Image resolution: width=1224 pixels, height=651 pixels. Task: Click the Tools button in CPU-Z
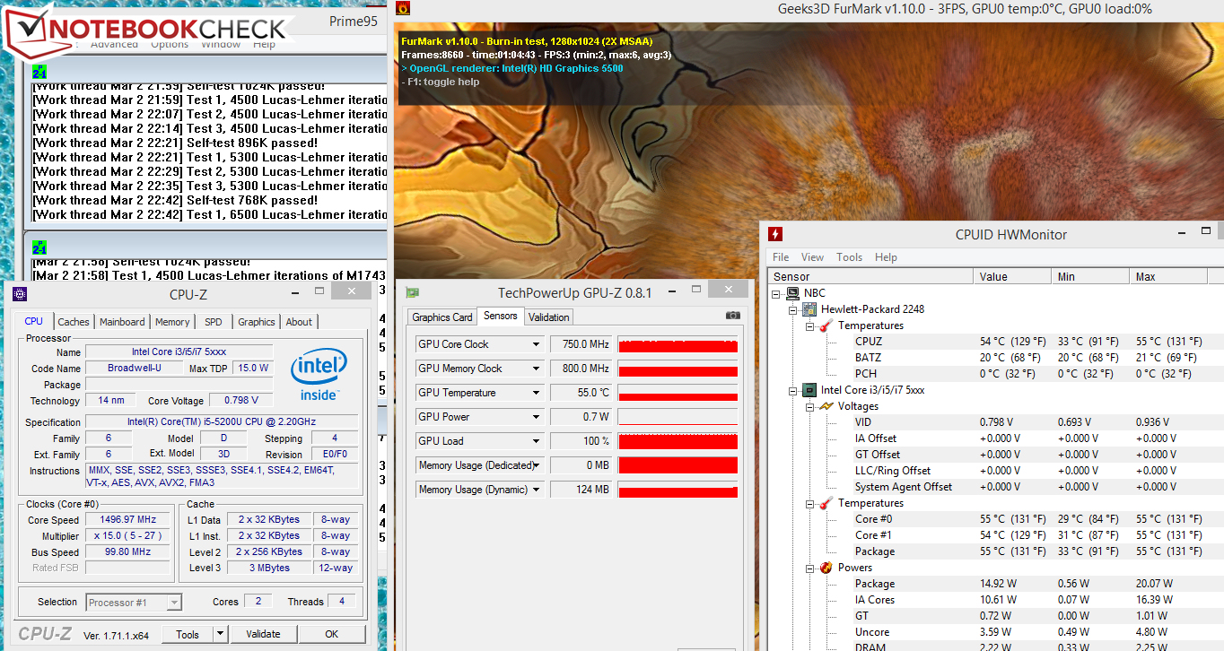point(188,634)
